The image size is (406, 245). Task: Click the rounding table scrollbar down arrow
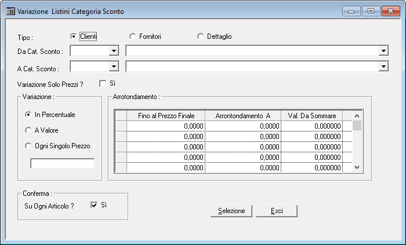[x=357, y=167]
